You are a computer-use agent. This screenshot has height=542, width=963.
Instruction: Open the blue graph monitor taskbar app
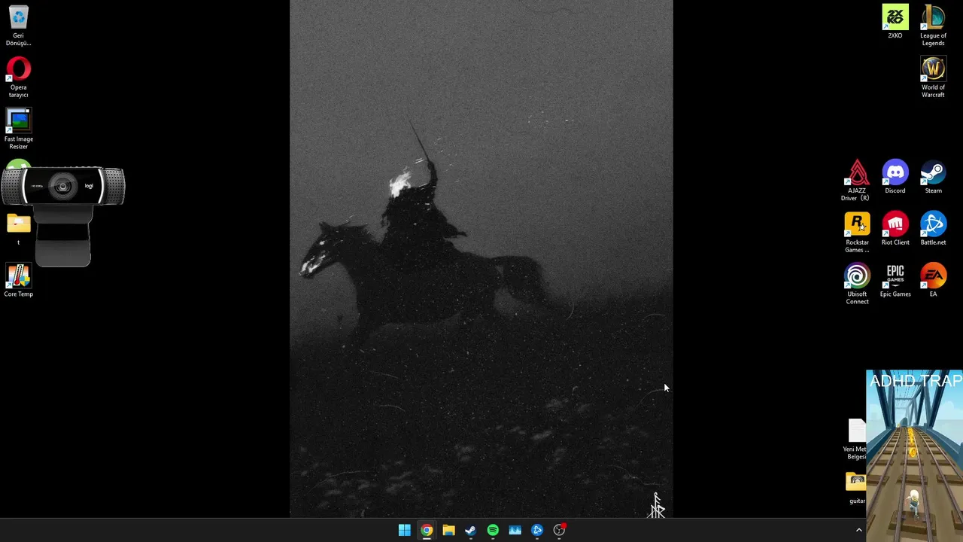click(515, 530)
